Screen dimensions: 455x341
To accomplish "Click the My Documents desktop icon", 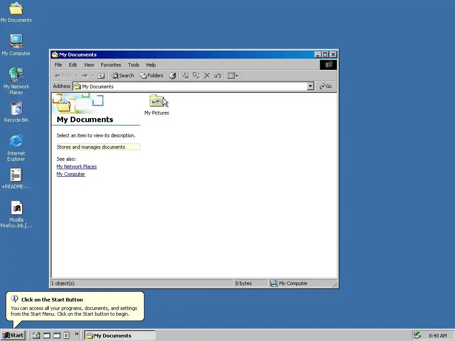I will [16, 12].
